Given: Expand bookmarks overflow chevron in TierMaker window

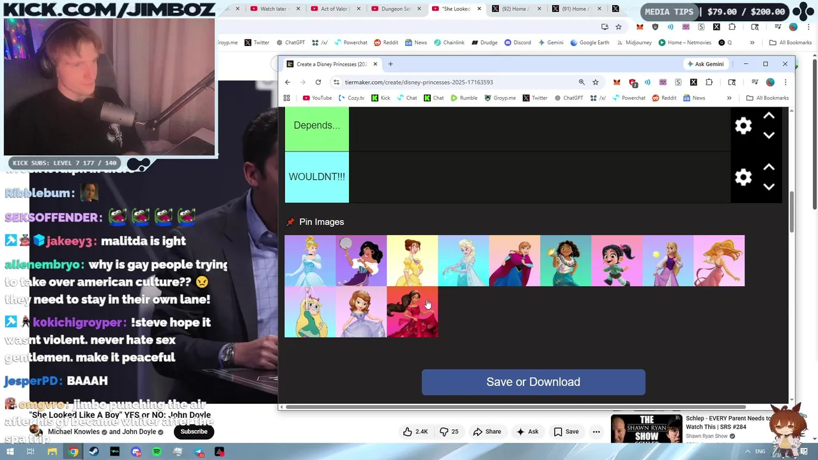Looking at the screenshot, I should (729, 98).
